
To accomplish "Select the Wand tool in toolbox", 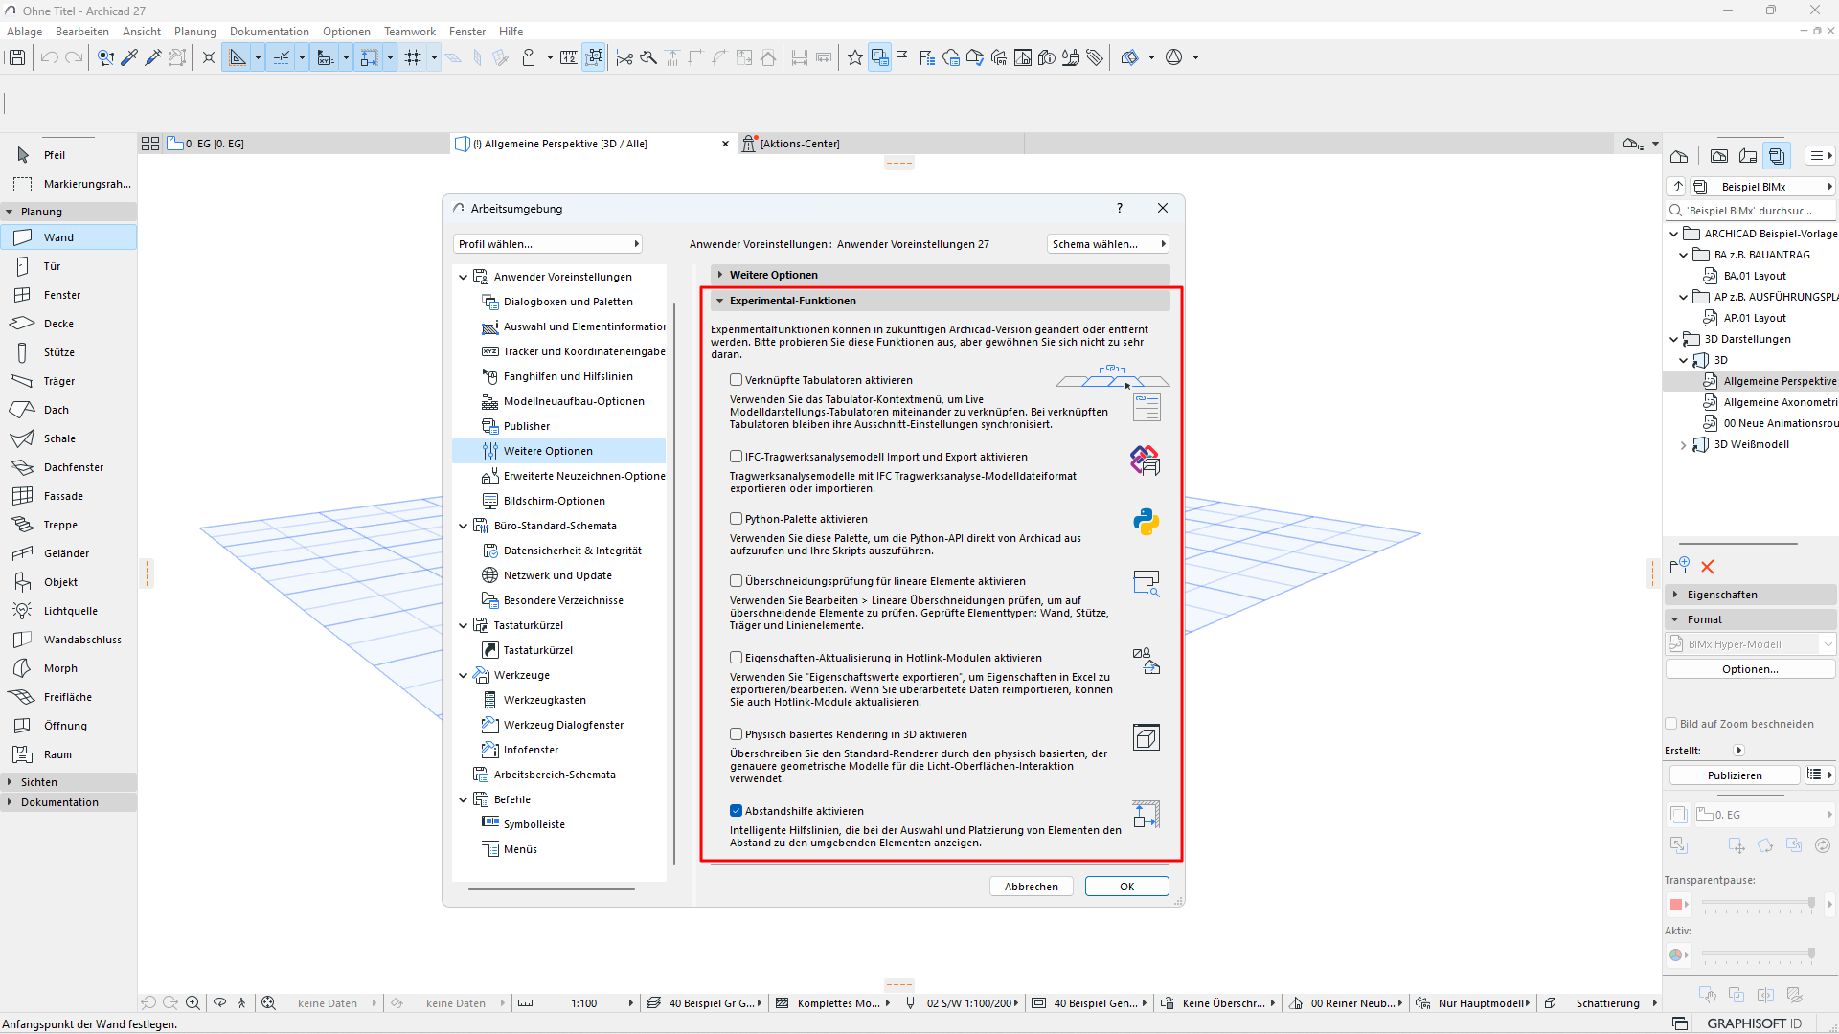I will click(57, 237).
